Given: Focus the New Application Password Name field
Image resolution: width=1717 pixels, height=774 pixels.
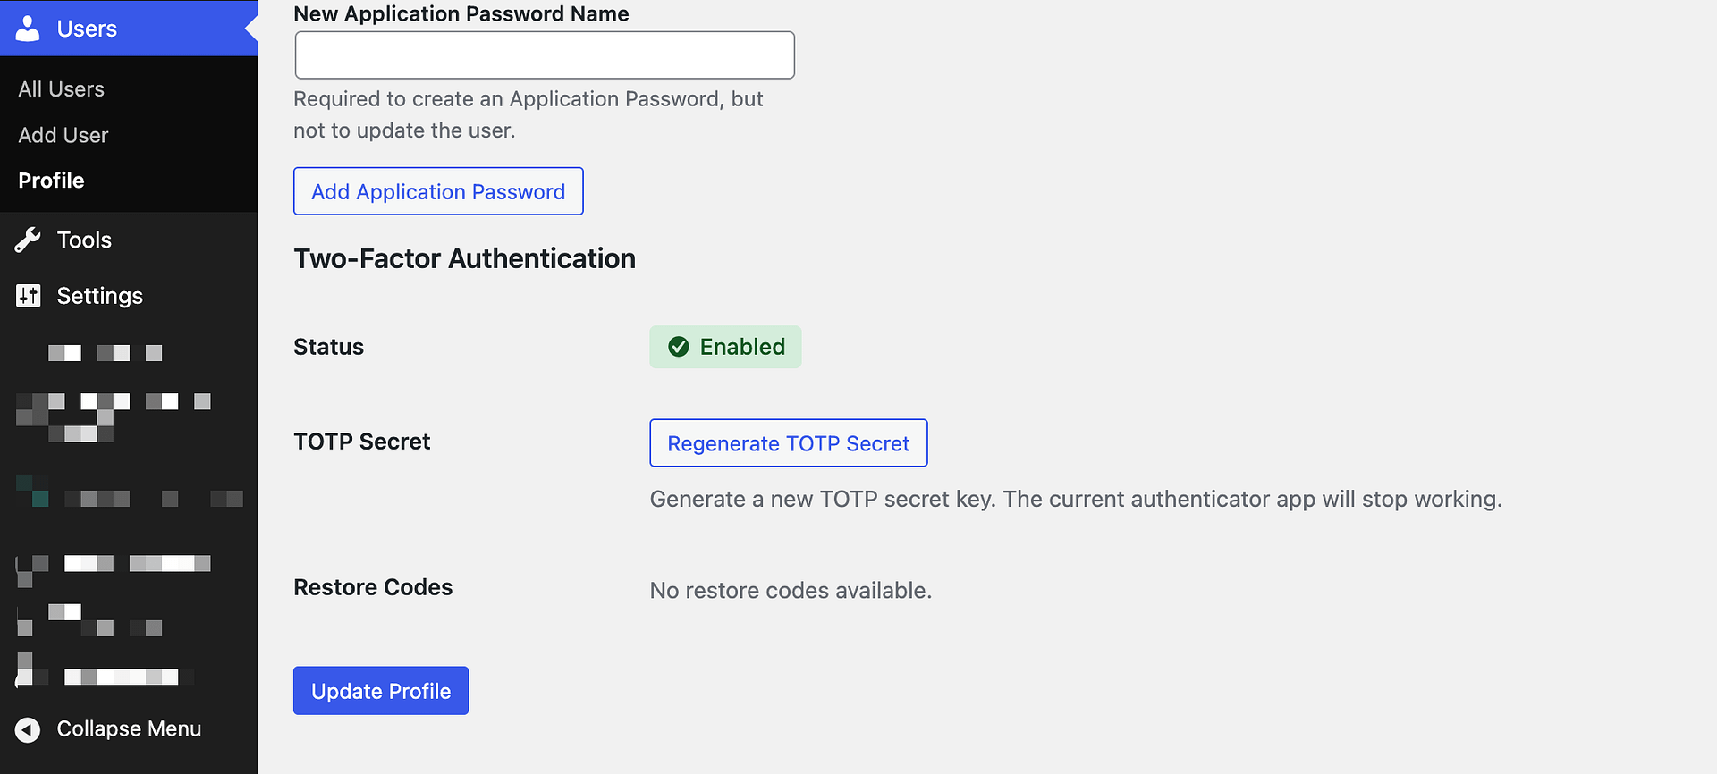Looking at the screenshot, I should tap(545, 55).
